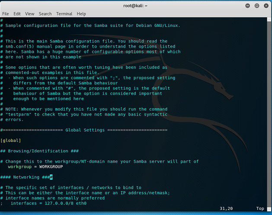Image resolution: width=272 pixels, height=215 pixels.
Task: Click the WORKGROUP value text
Action: tap(51, 167)
